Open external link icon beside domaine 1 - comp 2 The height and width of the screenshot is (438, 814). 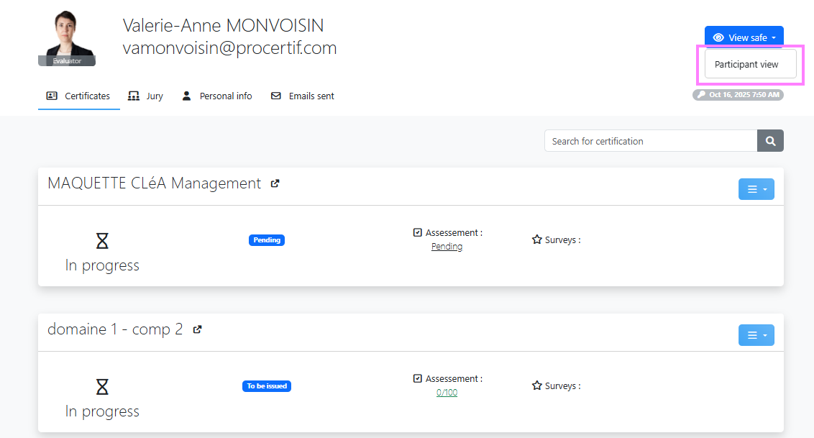[x=197, y=329]
